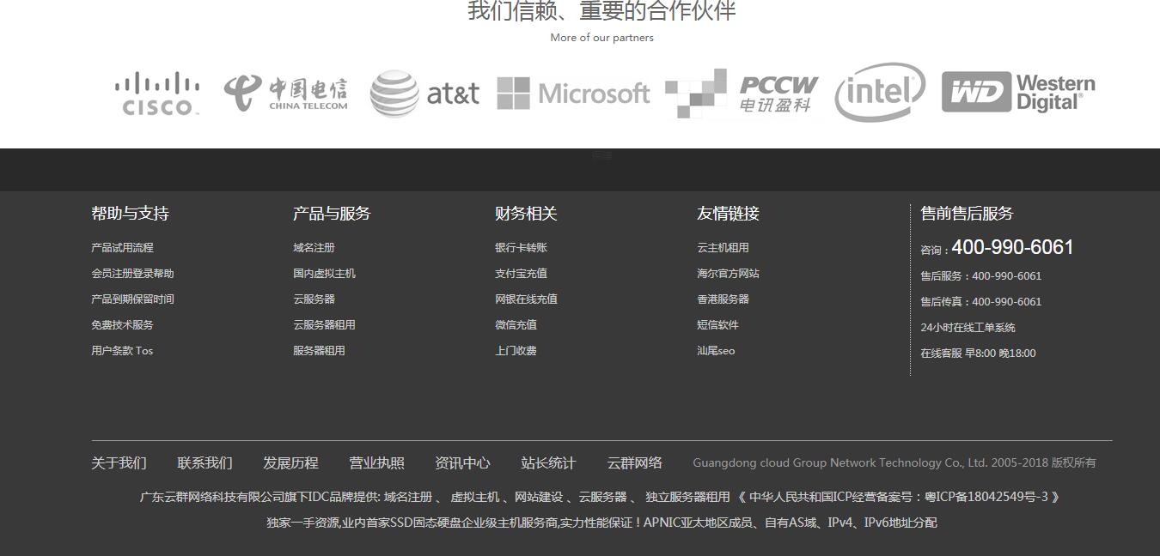
Task: Go to 网银在线充值
Action: (526, 299)
